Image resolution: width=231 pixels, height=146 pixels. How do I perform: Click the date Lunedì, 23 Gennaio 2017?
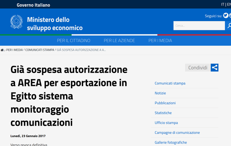(x=28, y=136)
